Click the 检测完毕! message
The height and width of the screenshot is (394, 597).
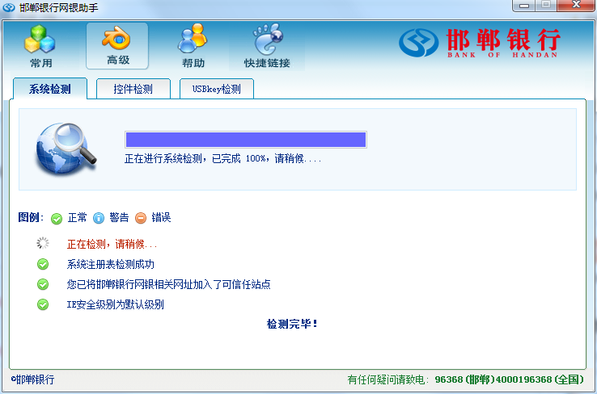pyautogui.click(x=292, y=324)
